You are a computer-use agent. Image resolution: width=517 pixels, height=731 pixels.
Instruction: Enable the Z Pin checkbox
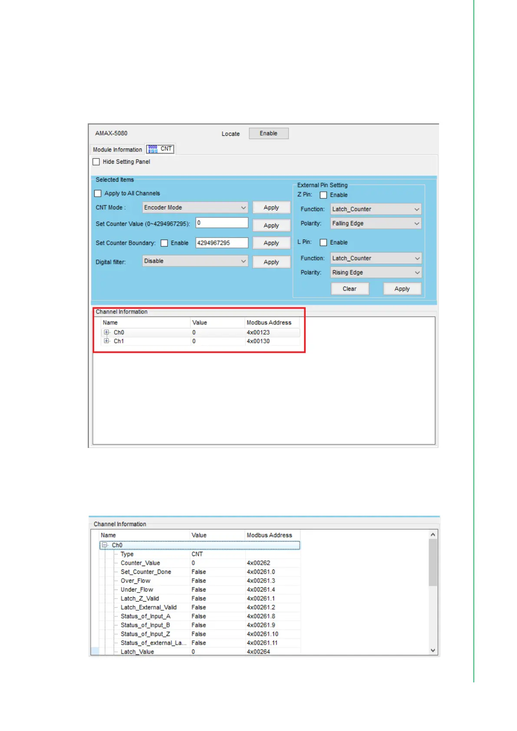[x=323, y=195]
